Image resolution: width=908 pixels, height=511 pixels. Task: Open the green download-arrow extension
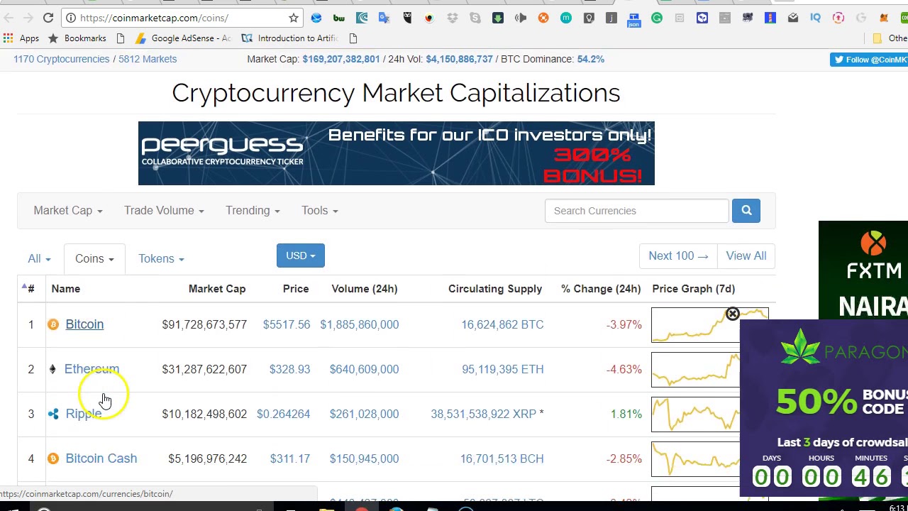click(x=498, y=18)
